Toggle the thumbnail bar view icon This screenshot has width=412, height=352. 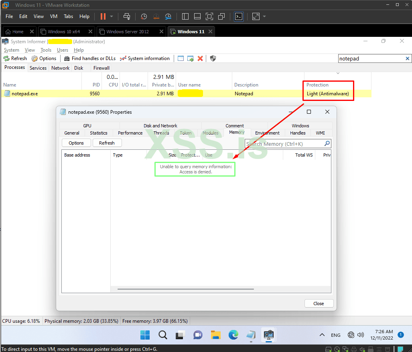pyautogui.click(x=197, y=16)
